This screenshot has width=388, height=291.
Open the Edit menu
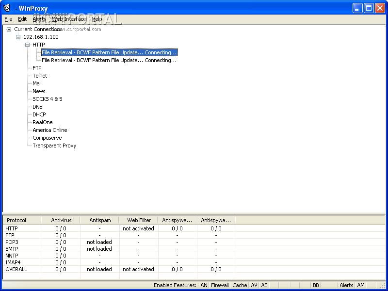(x=22, y=19)
